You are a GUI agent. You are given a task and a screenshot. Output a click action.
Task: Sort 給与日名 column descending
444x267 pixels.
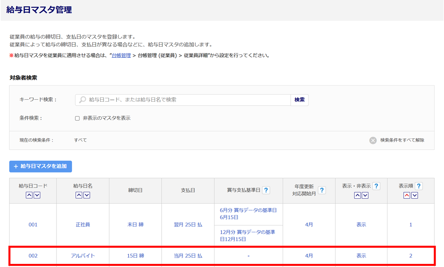(87, 195)
